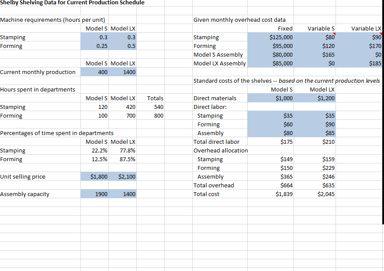Select Forming Model LX hours cell 700
Viewport: 384px width, 271px height.
122,116
